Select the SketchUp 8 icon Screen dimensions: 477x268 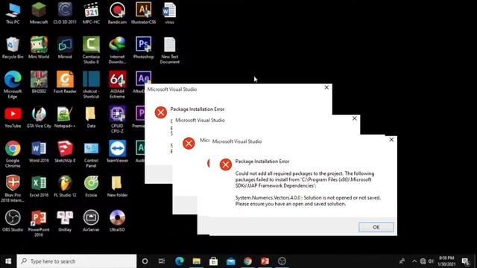(65, 152)
